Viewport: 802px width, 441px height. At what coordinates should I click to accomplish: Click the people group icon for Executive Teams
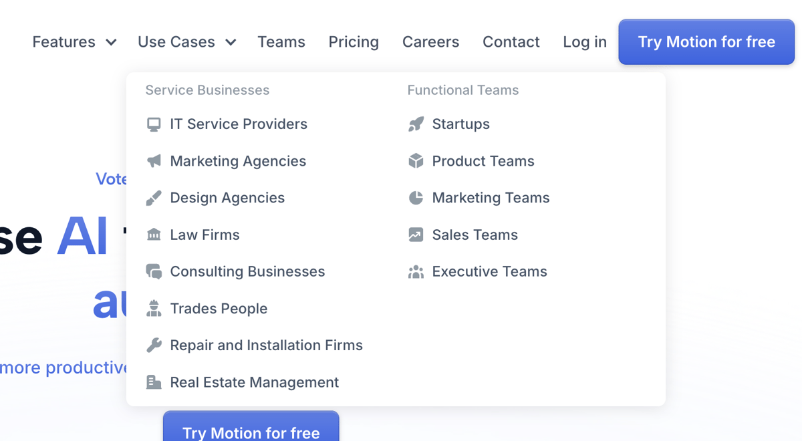coord(416,271)
